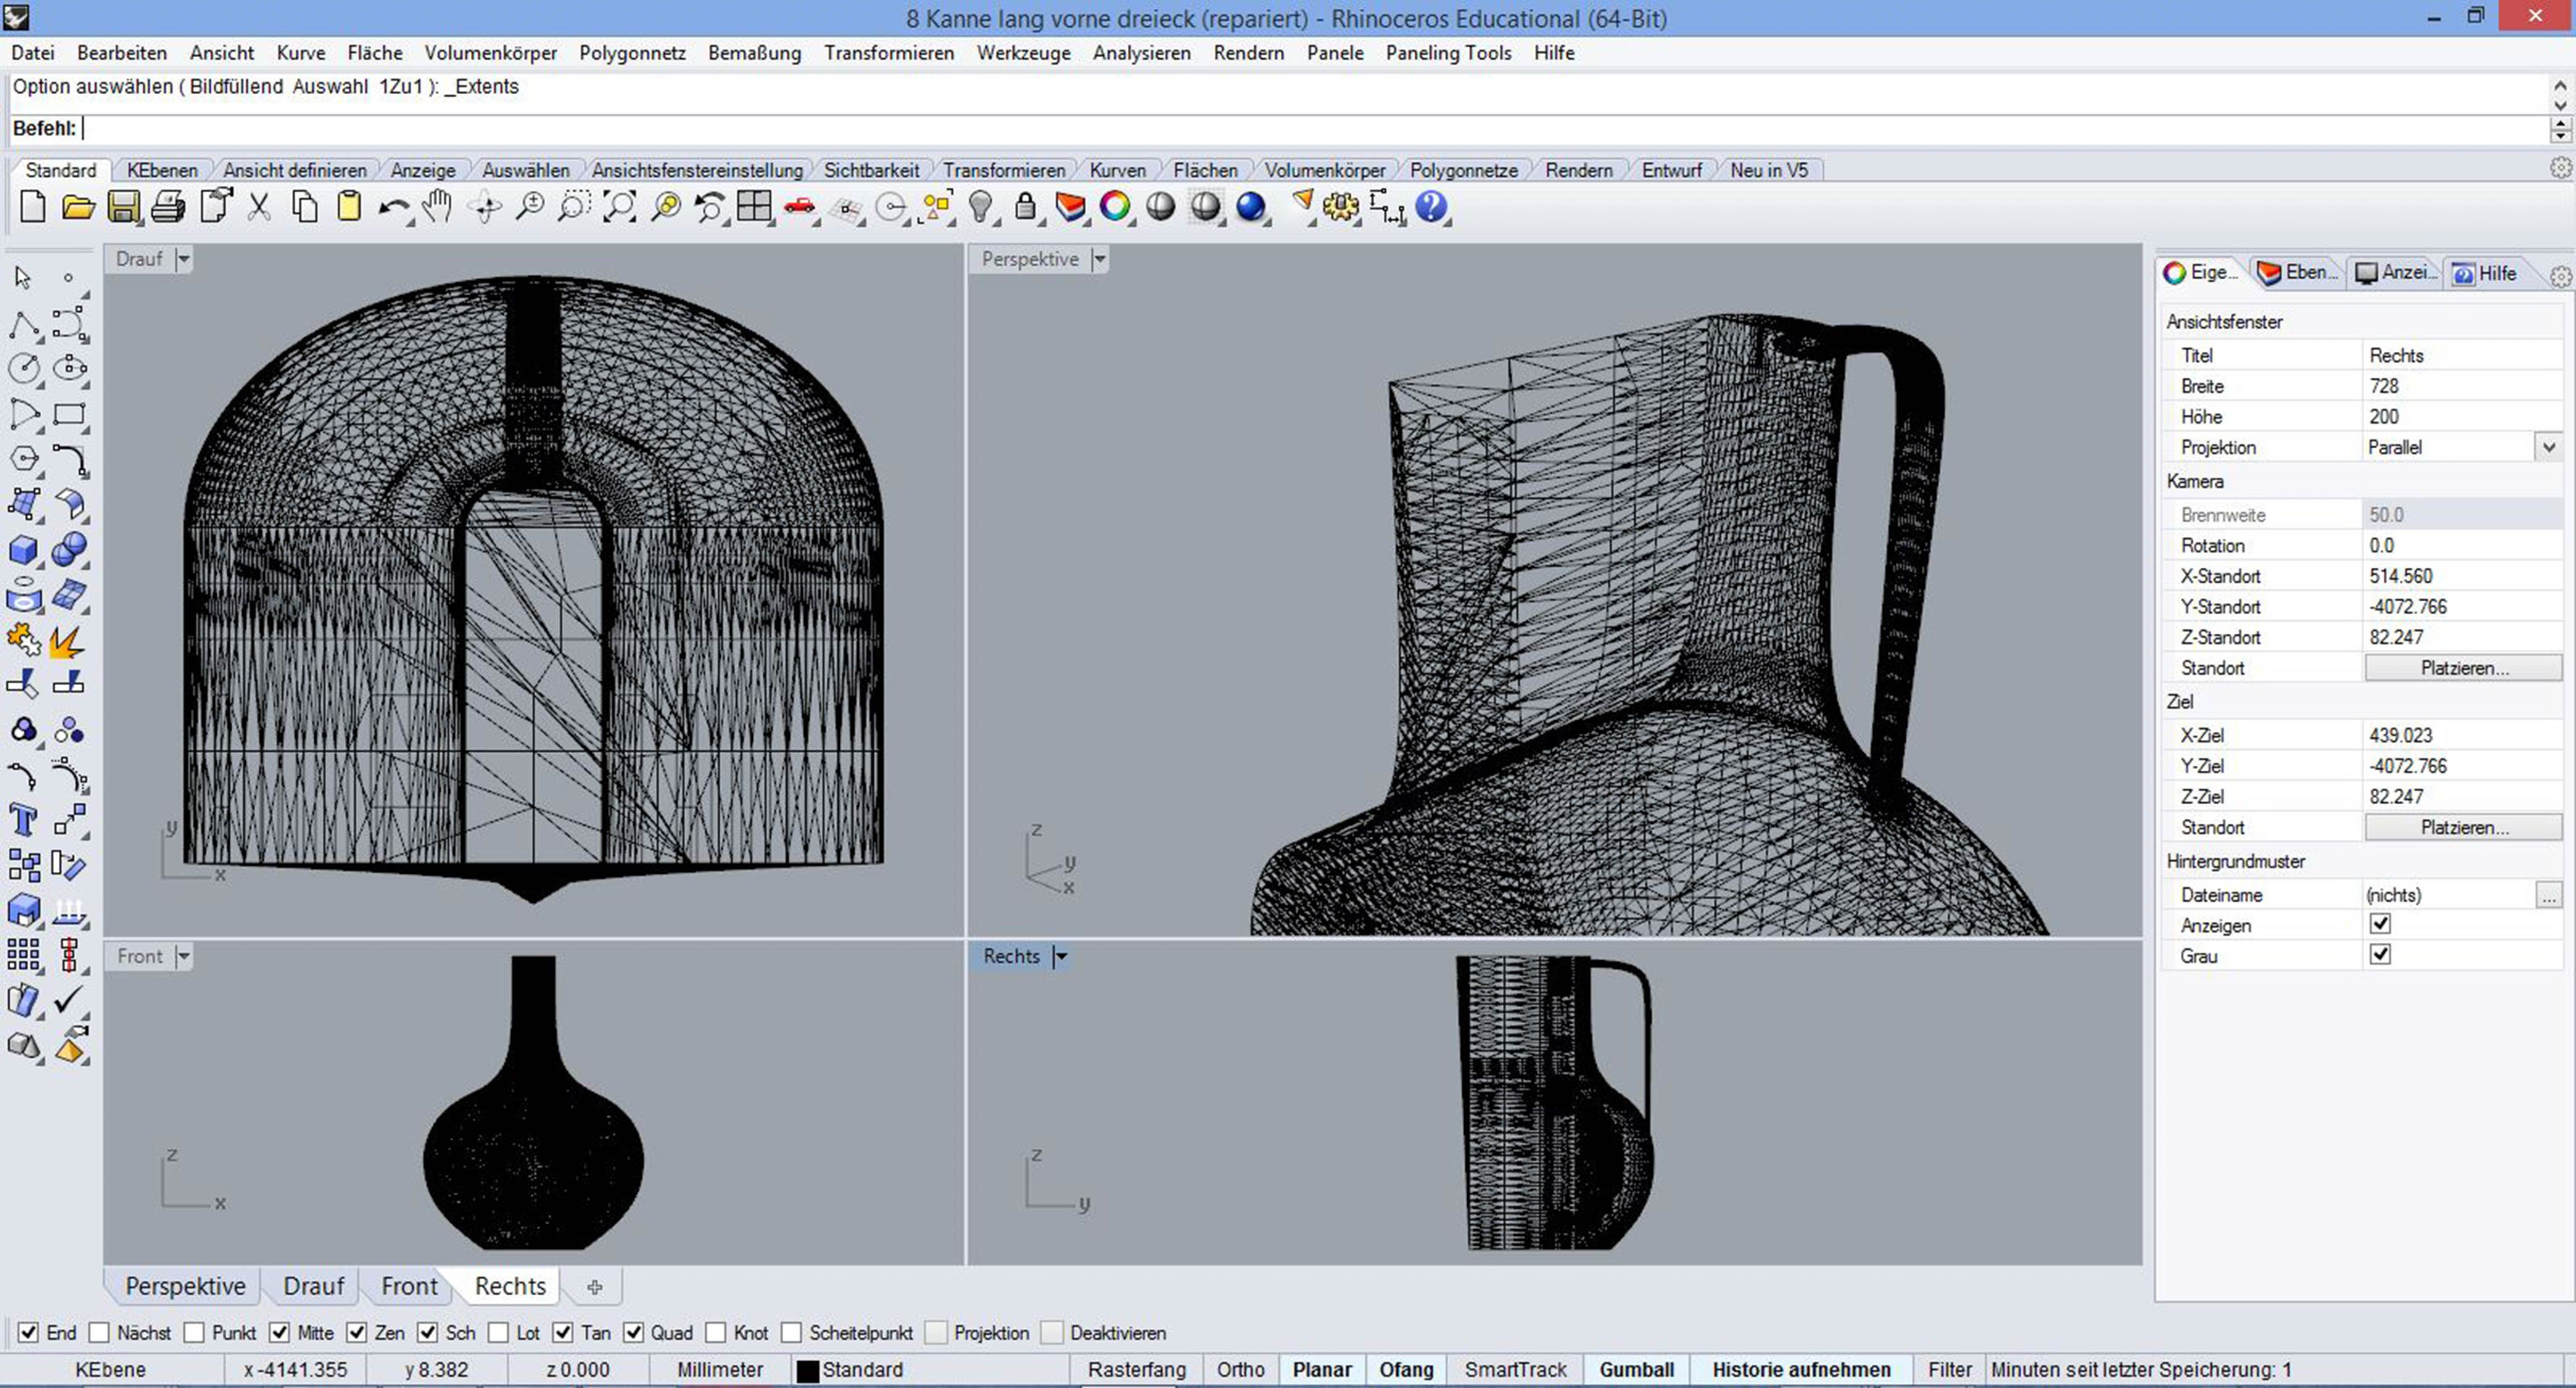The height and width of the screenshot is (1388, 2576).
Task: Click the Copy icon in toolbar
Action: tap(304, 207)
